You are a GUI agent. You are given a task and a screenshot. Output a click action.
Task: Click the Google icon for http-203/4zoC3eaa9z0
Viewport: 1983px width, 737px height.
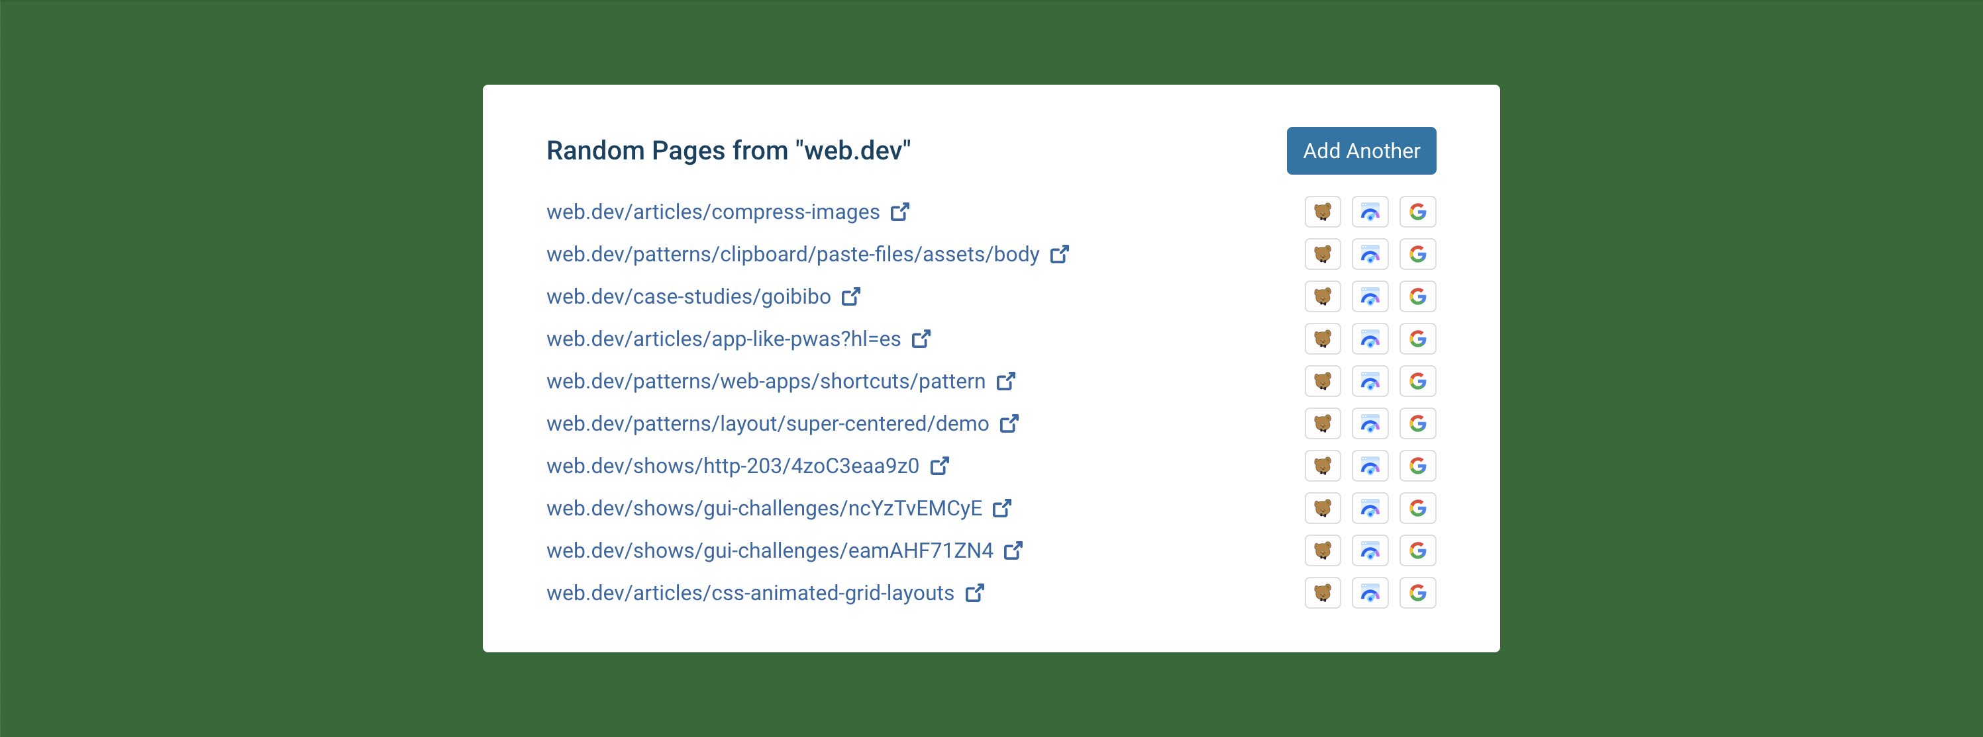coord(1418,466)
